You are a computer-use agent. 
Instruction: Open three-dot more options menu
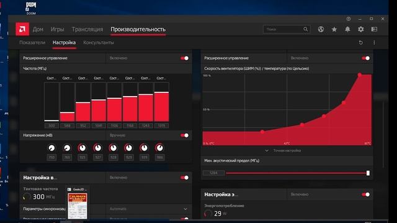click(374, 43)
